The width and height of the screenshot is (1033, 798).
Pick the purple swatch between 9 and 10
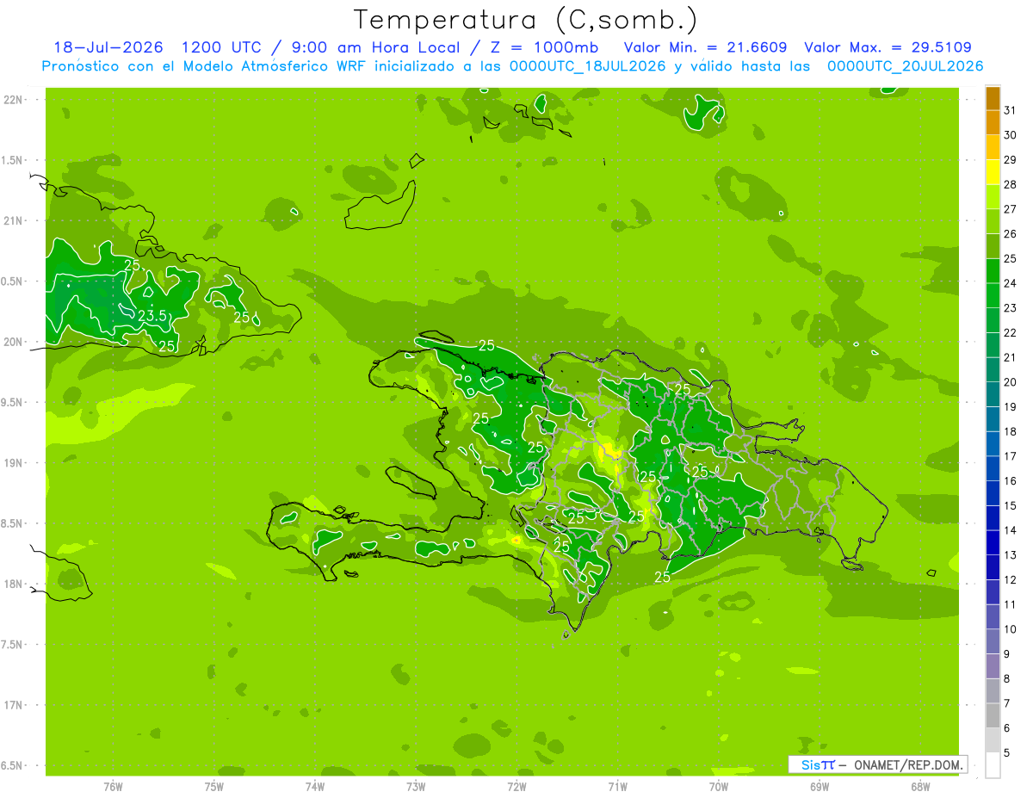click(x=993, y=642)
